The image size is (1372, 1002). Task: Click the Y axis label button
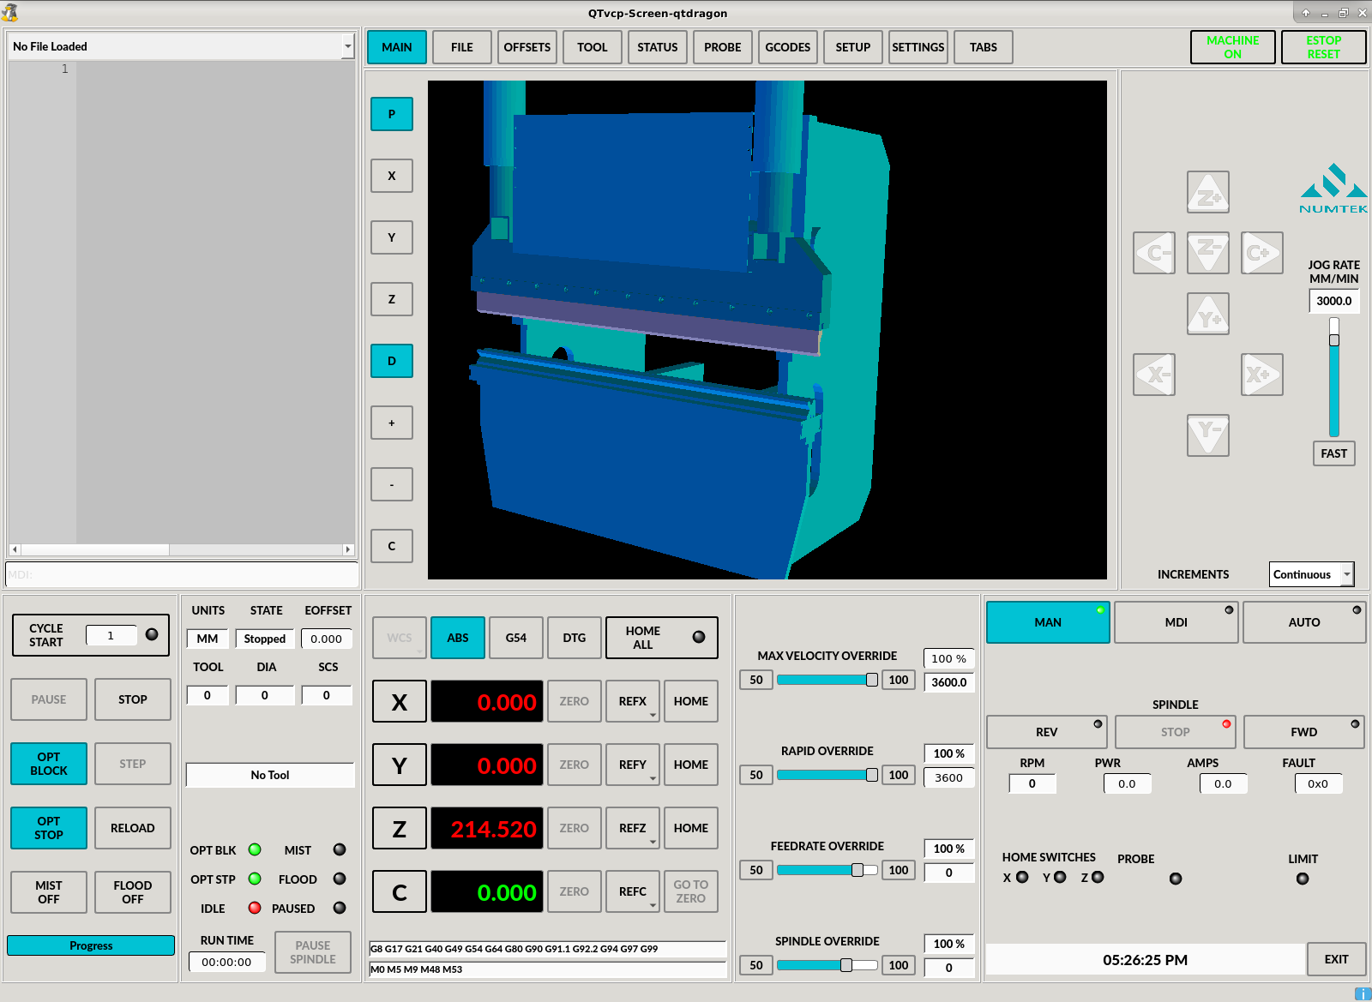pos(400,765)
